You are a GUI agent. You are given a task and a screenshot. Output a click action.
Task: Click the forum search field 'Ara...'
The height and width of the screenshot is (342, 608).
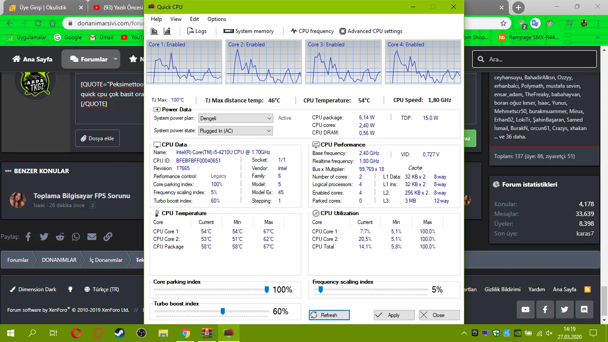(535, 59)
